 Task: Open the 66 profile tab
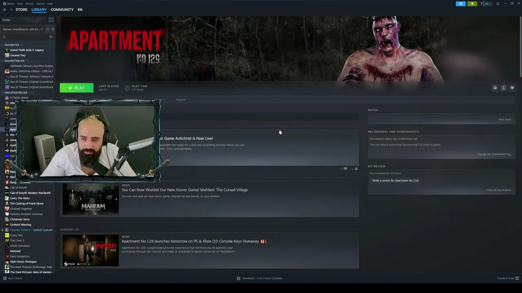(x=80, y=10)
